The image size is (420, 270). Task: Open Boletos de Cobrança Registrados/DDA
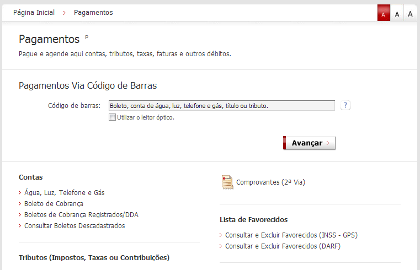coord(81,215)
